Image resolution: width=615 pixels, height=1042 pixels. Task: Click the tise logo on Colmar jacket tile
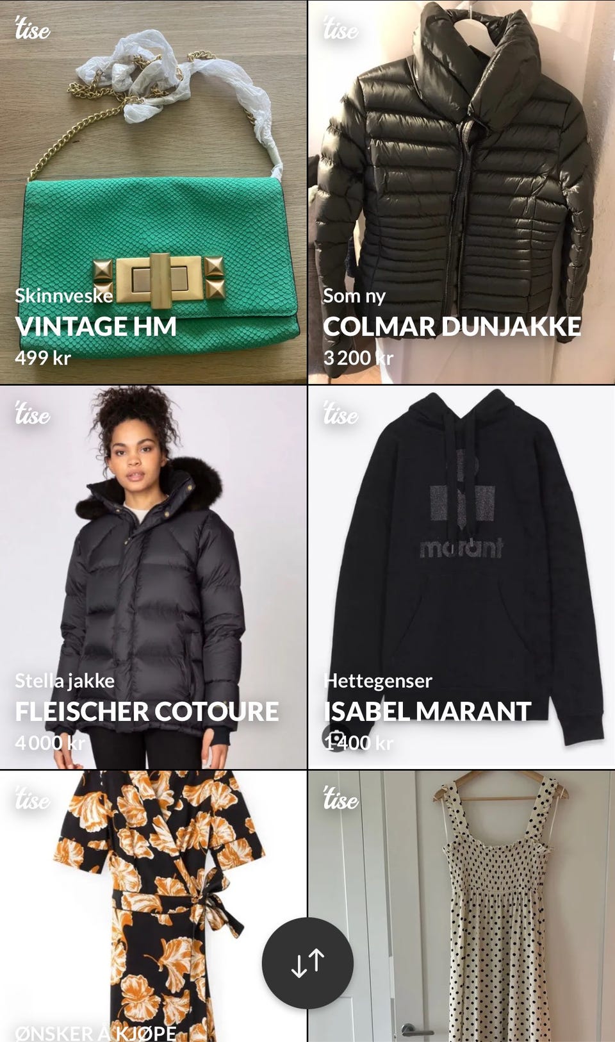[340, 29]
